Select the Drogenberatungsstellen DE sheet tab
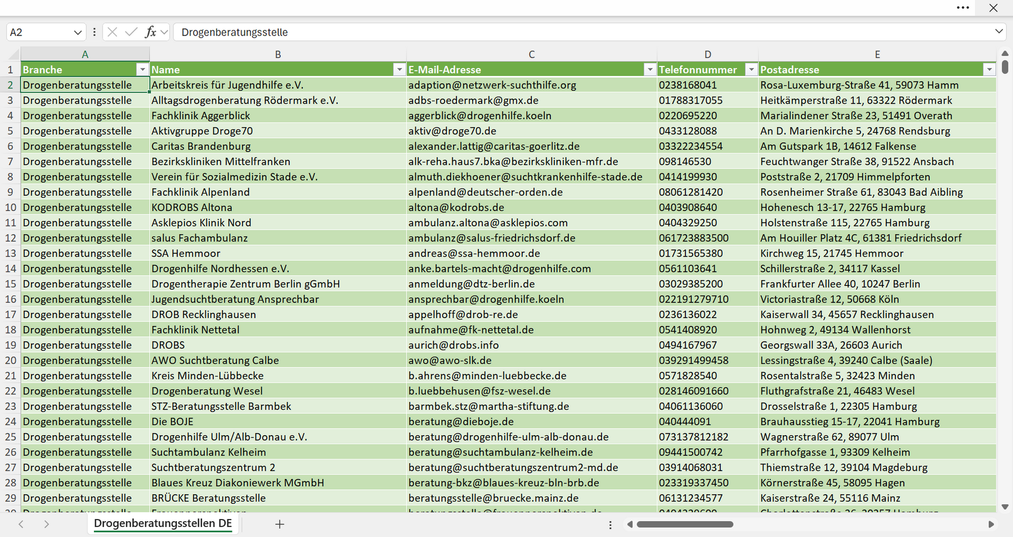Viewport: 1013px width, 537px height. click(x=163, y=523)
